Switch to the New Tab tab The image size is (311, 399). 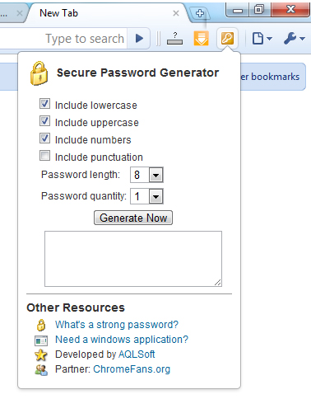point(104,13)
